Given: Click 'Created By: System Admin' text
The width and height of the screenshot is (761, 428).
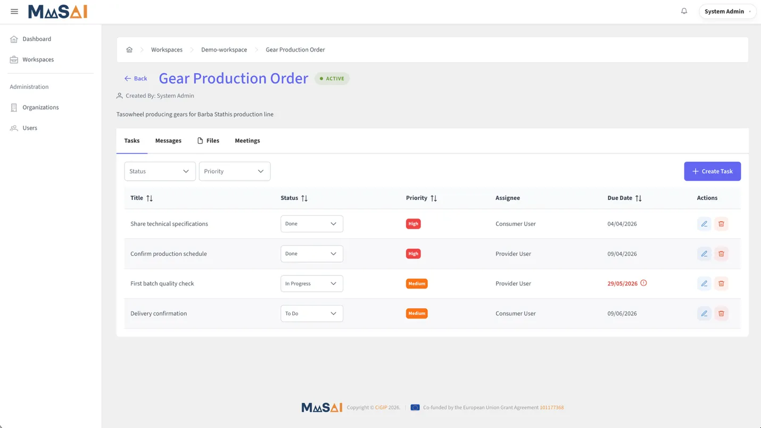Looking at the screenshot, I should pyautogui.click(x=160, y=96).
